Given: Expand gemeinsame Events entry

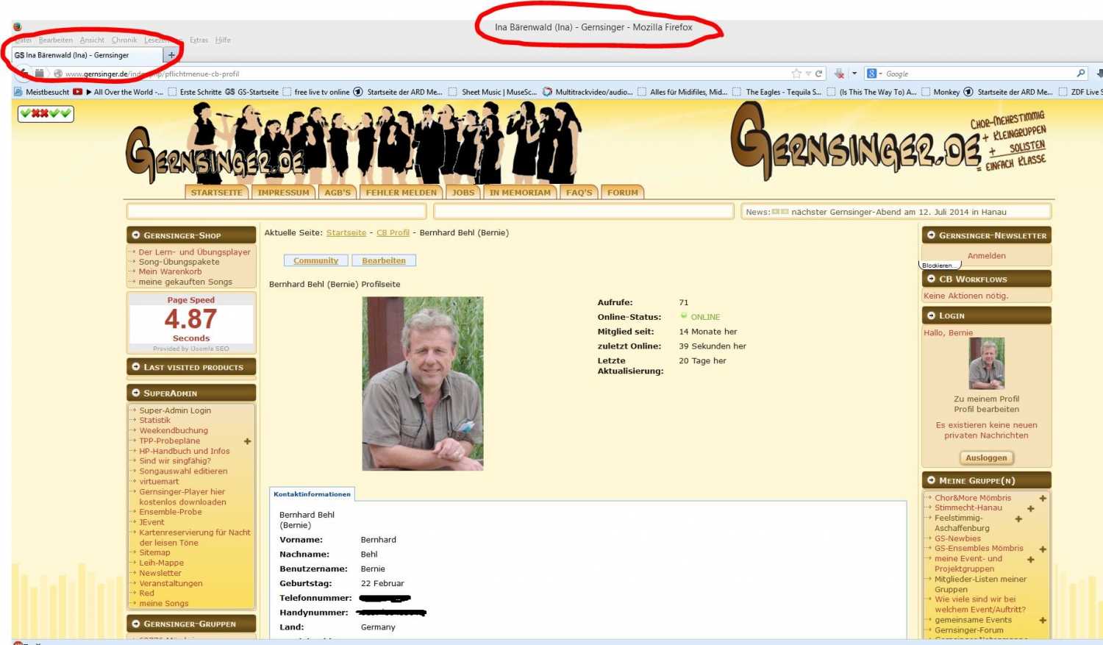Looking at the screenshot, I should [x=1043, y=620].
